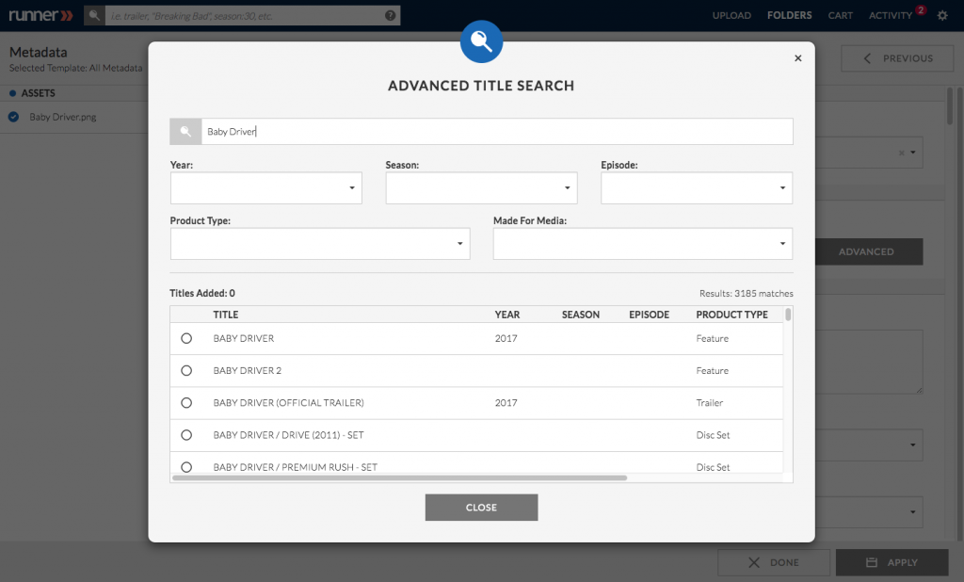The image size is (964, 582).
Task: Click the vertical scrollbar of the results table
Action: tap(788, 315)
